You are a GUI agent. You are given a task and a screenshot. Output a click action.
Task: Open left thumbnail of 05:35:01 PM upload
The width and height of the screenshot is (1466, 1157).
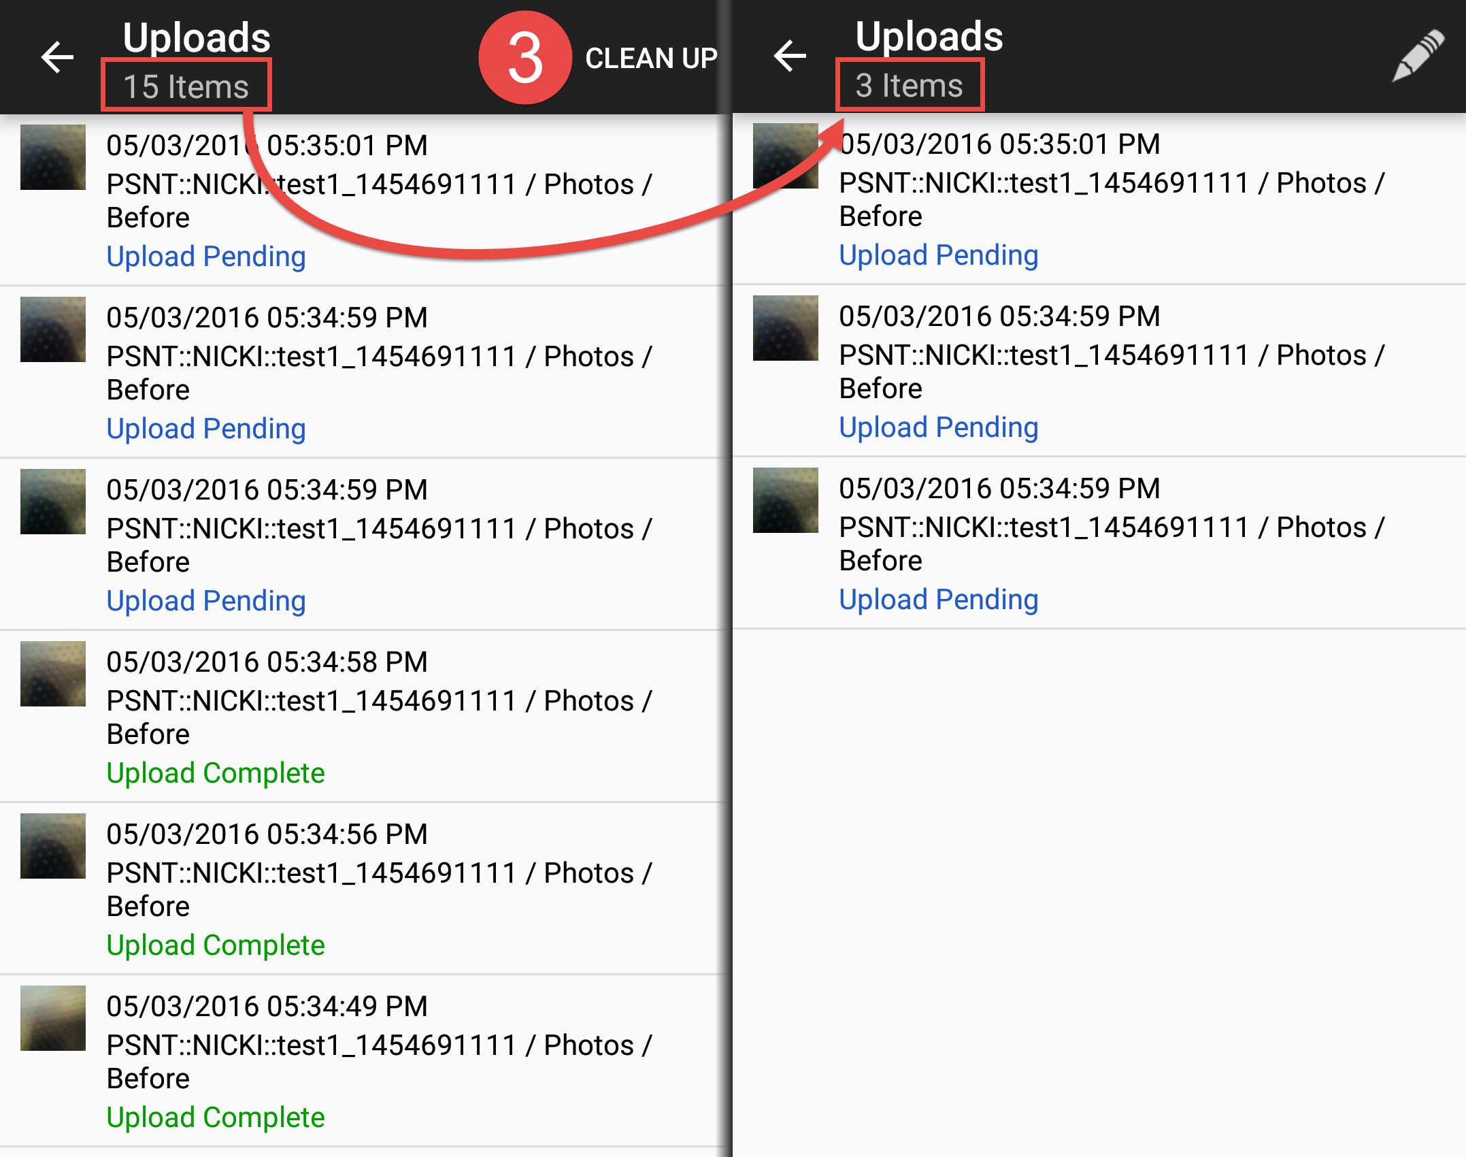click(53, 157)
